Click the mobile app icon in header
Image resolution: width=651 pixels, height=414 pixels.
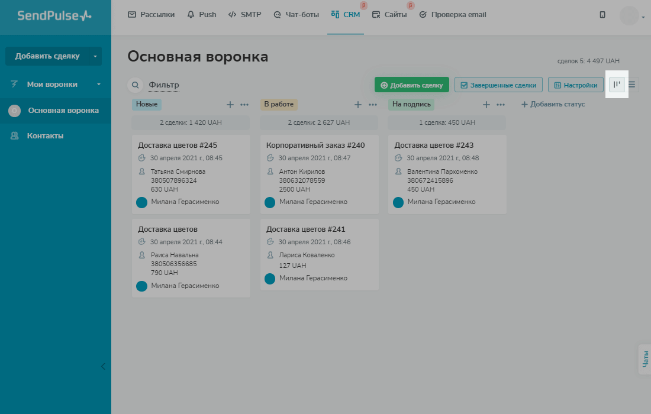click(602, 14)
